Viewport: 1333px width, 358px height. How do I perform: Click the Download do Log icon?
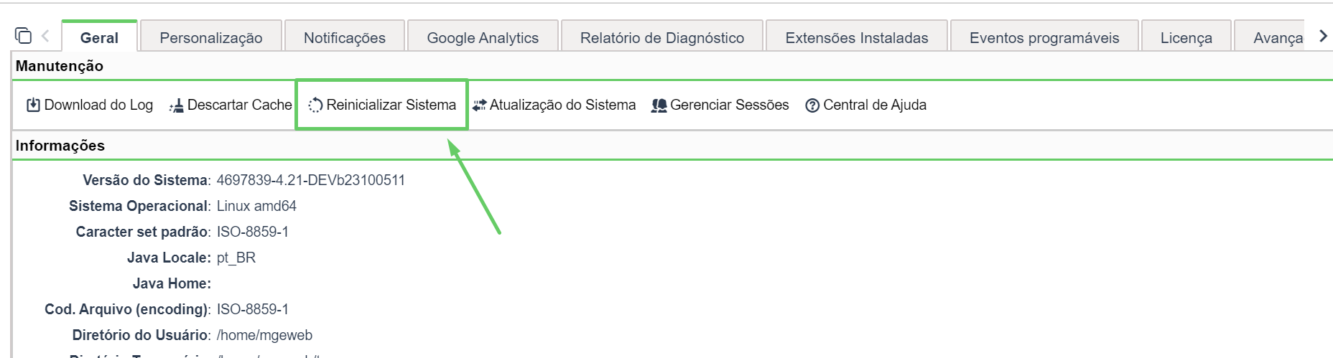[x=33, y=105]
